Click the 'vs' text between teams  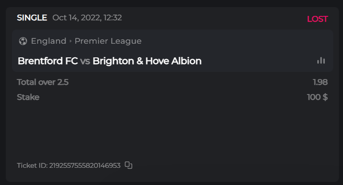(85, 61)
